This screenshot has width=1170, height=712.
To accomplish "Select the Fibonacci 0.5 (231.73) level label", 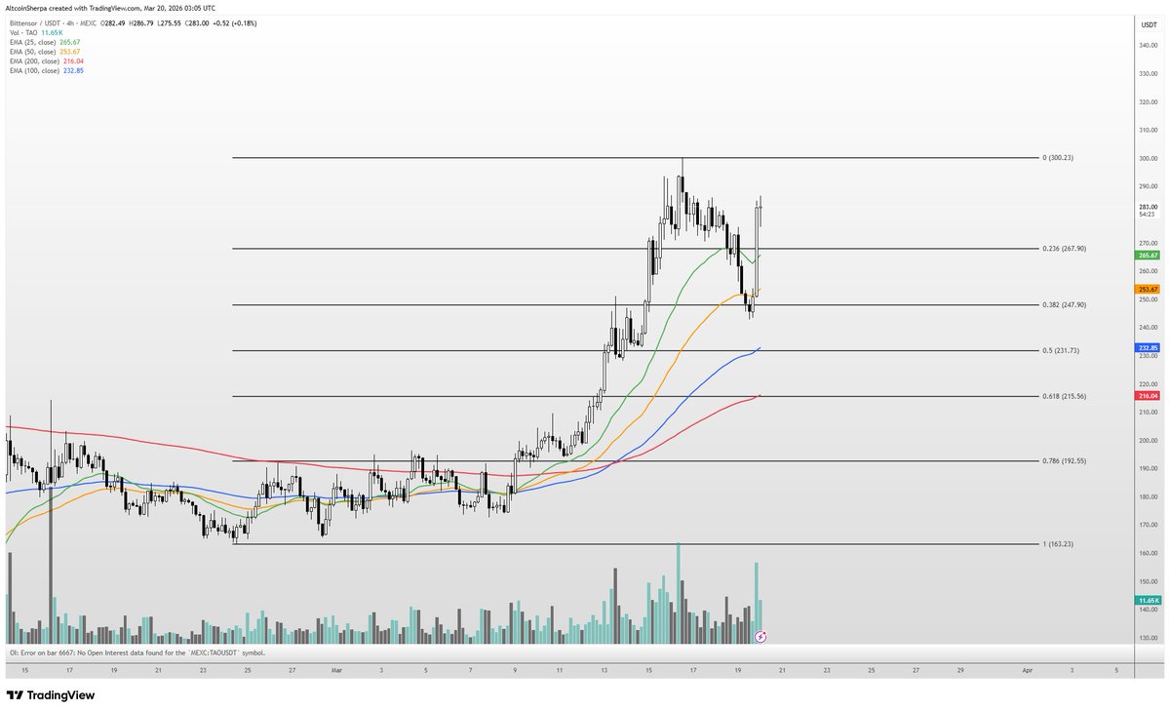I will click(x=1061, y=350).
